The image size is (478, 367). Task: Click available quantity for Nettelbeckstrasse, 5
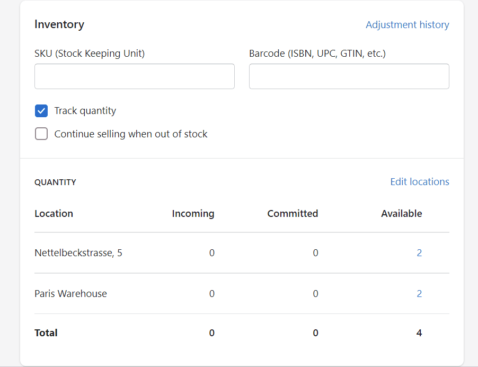(419, 253)
